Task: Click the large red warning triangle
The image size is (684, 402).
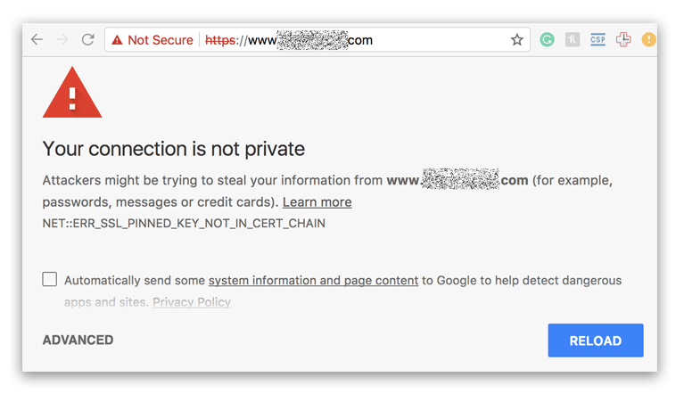Action: pyautogui.click(x=72, y=95)
